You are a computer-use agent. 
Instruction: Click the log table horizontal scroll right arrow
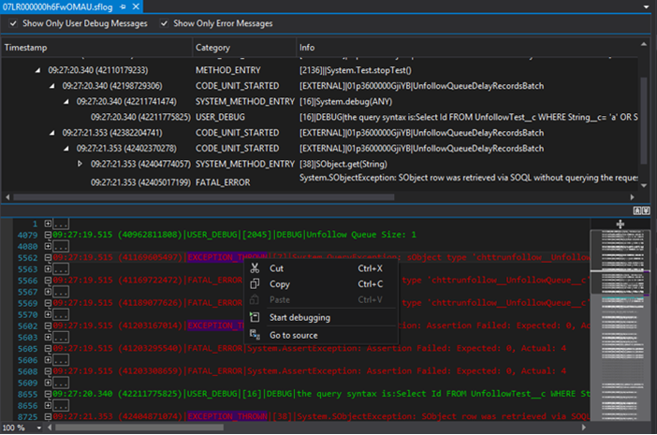coord(633,196)
